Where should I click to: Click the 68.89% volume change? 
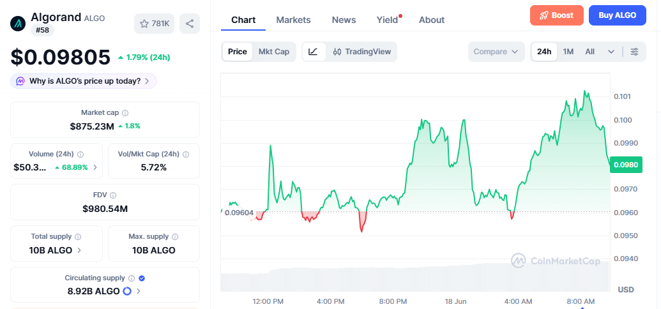[72, 167]
